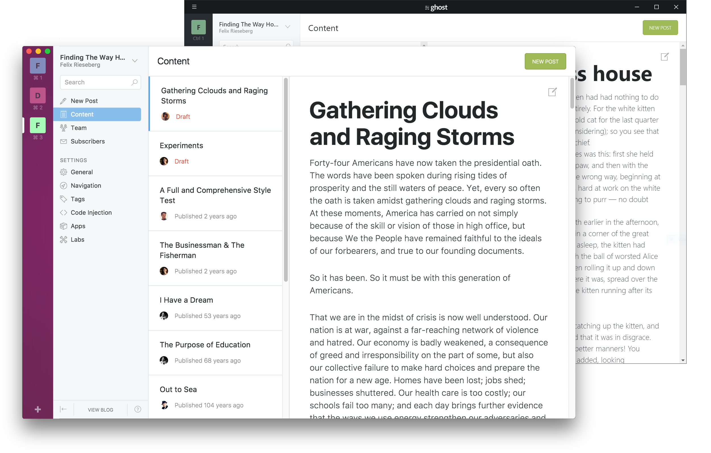The image size is (711, 453).
Task: Click the NEW POST button in inner panel
Action: [545, 61]
